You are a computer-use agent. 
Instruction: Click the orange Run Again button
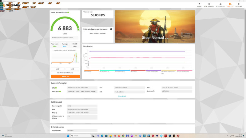click(65, 77)
